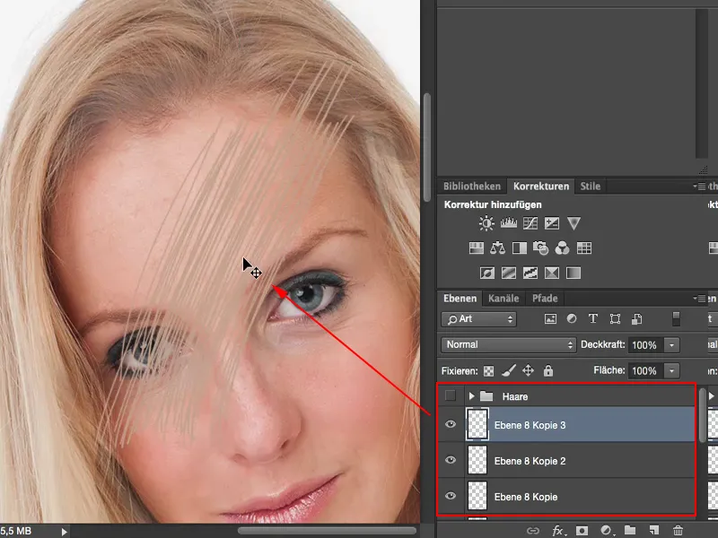The image size is (718, 538).
Task: Toggle visibility of layer Ebene 8 Kopie 3
Action: 451,424
